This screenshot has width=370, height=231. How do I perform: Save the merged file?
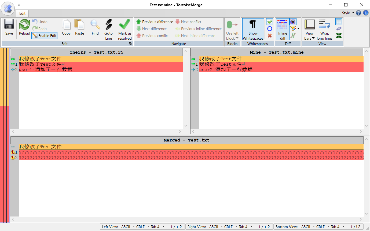click(9, 27)
